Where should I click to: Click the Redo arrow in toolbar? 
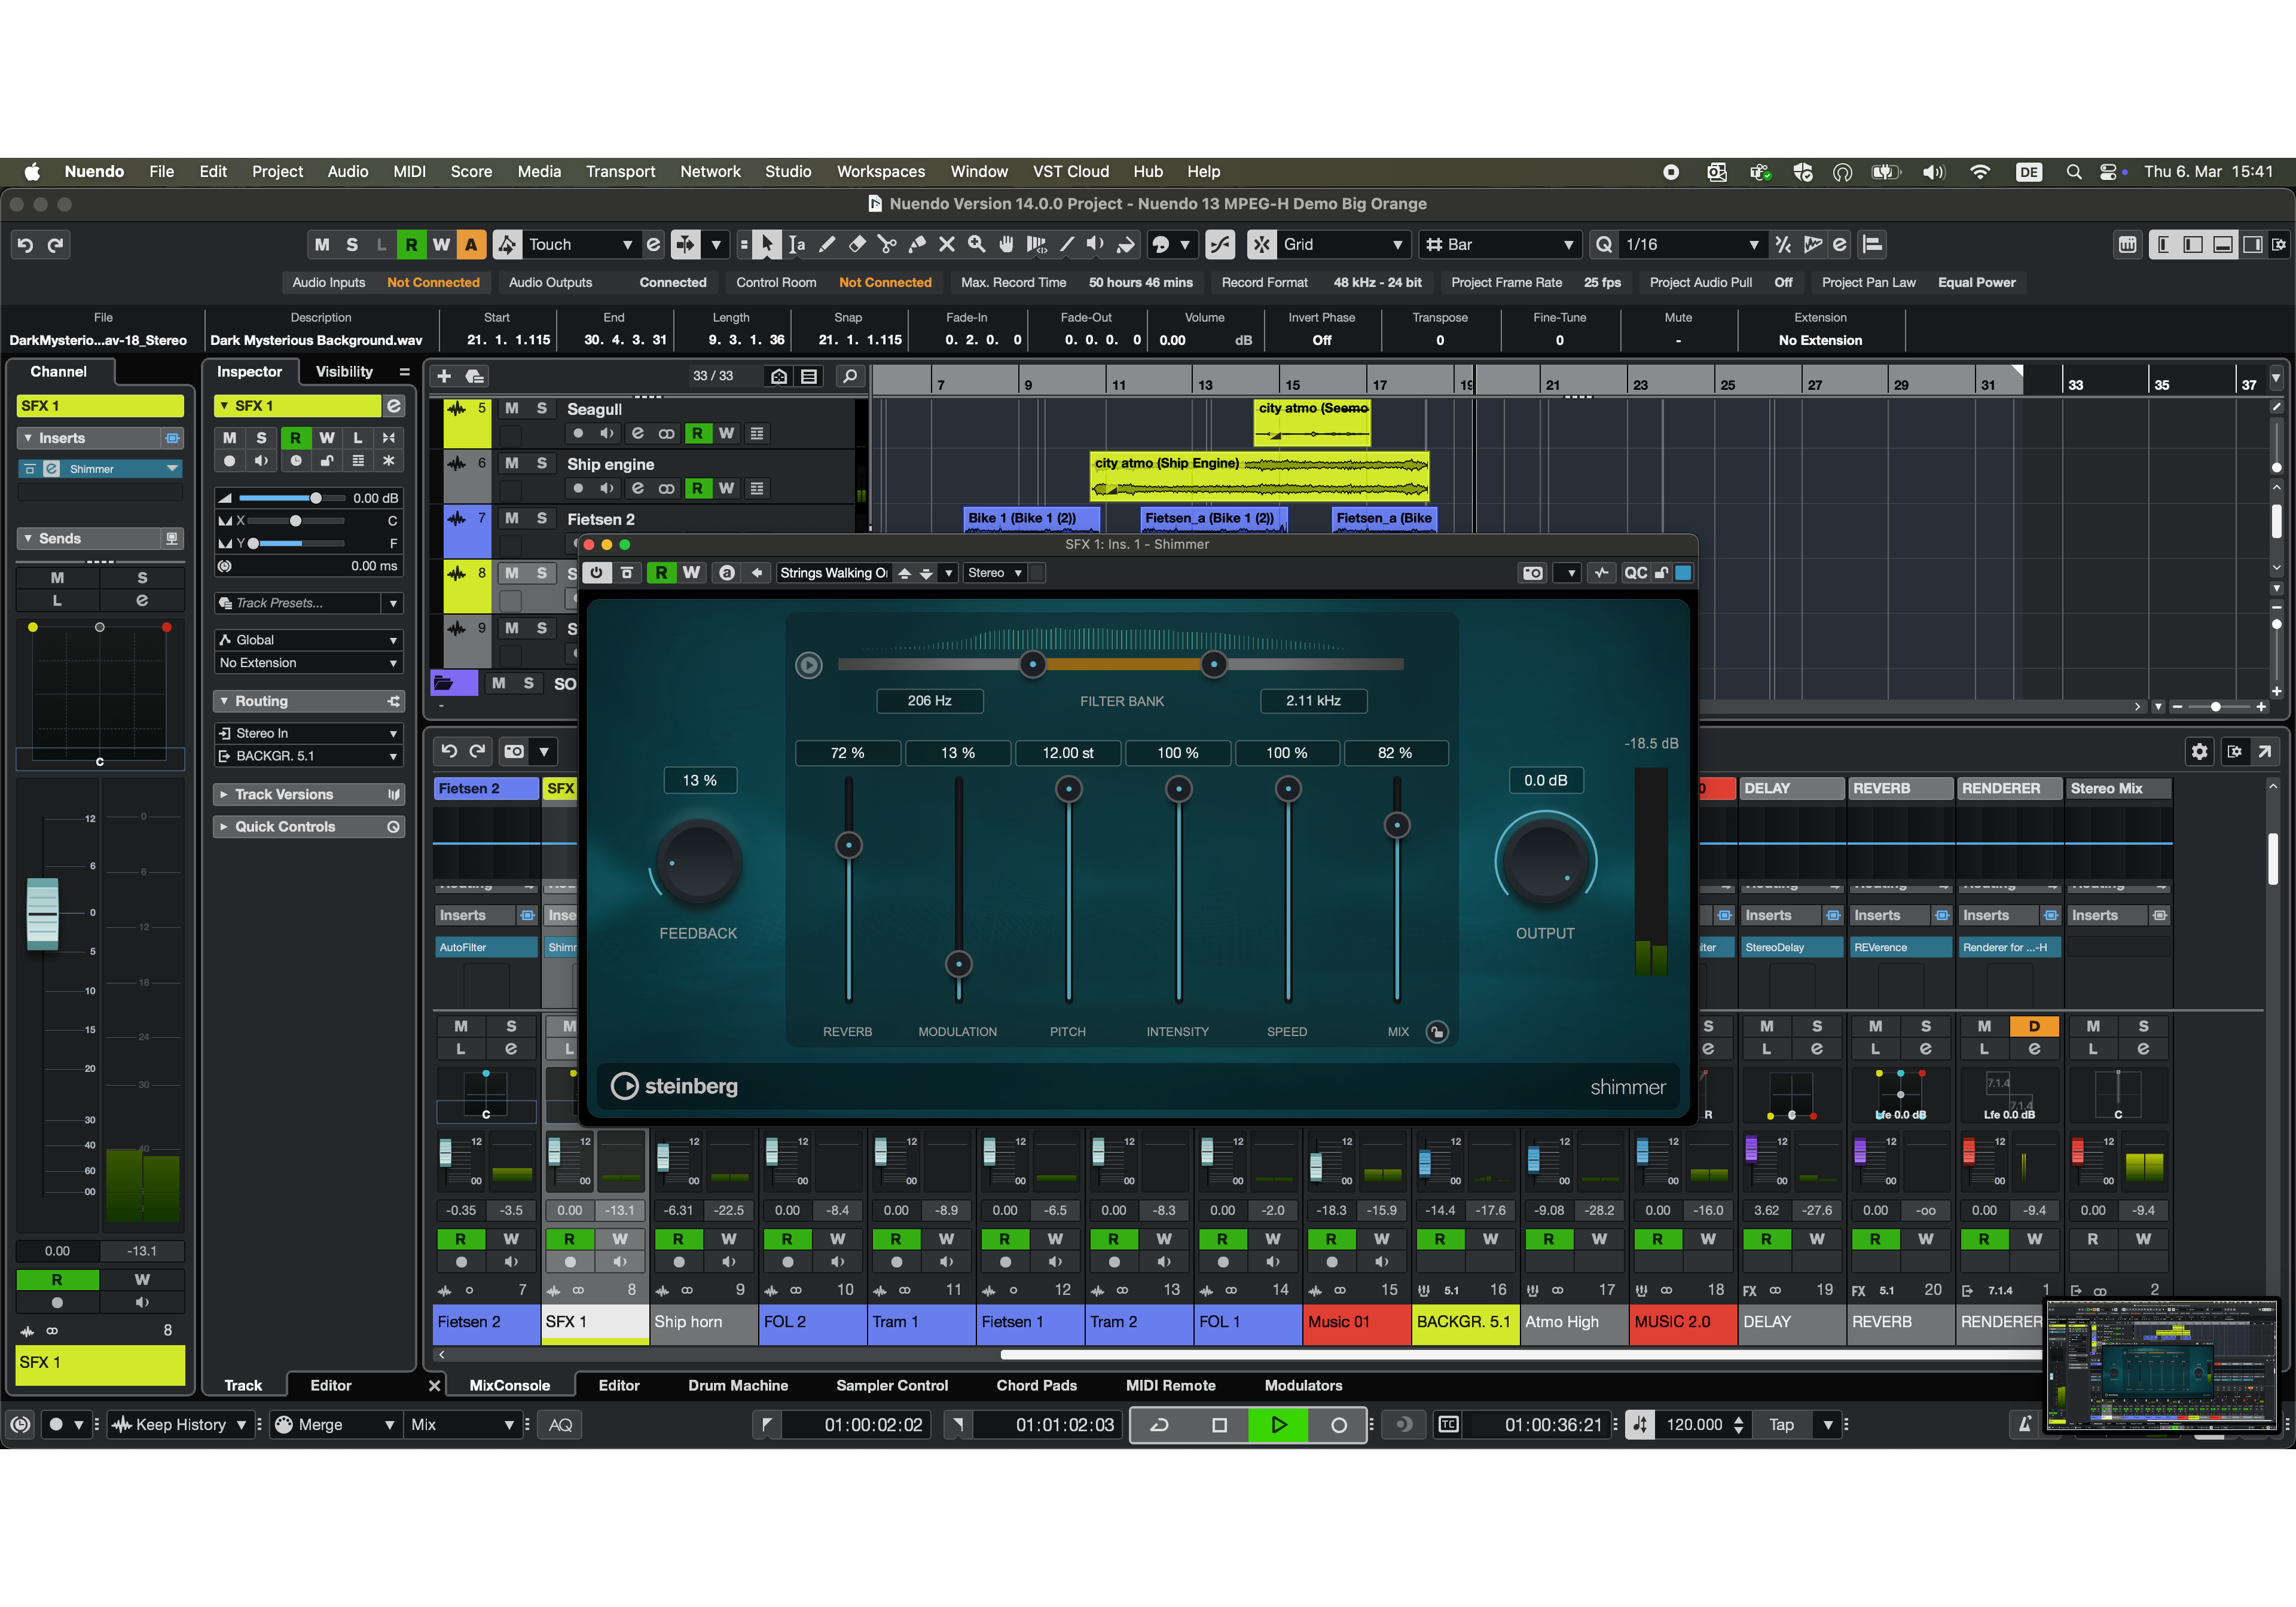pos(56,244)
